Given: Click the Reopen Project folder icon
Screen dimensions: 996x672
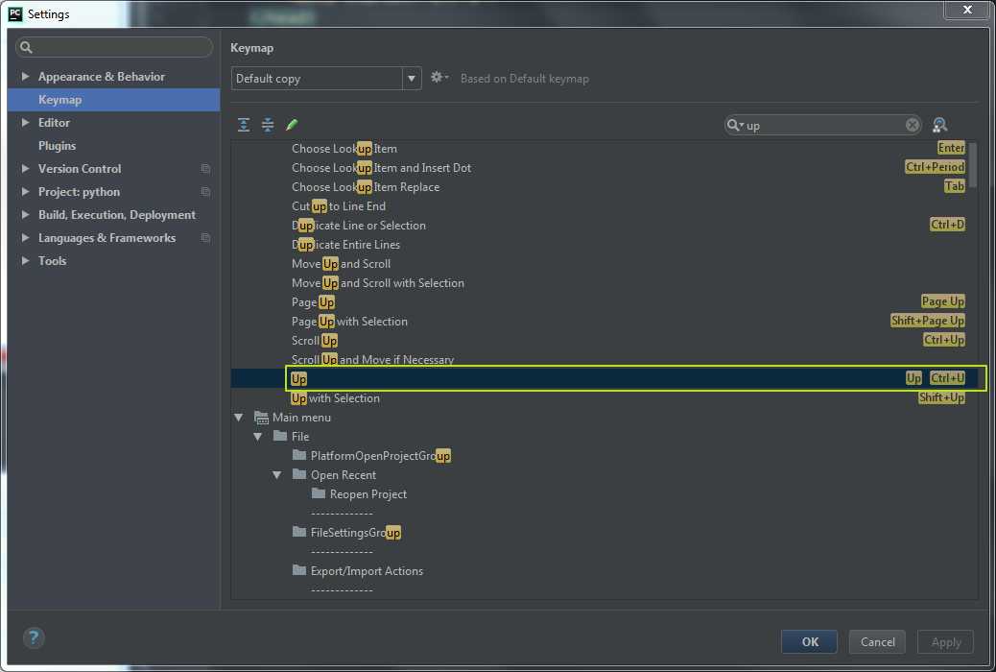Looking at the screenshot, I should [x=319, y=493].
